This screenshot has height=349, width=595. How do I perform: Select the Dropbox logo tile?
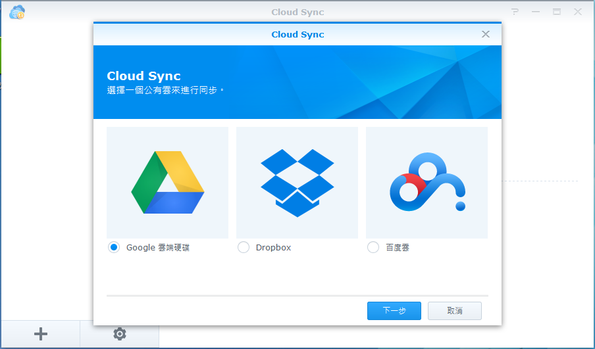click(x=297, y=182)
